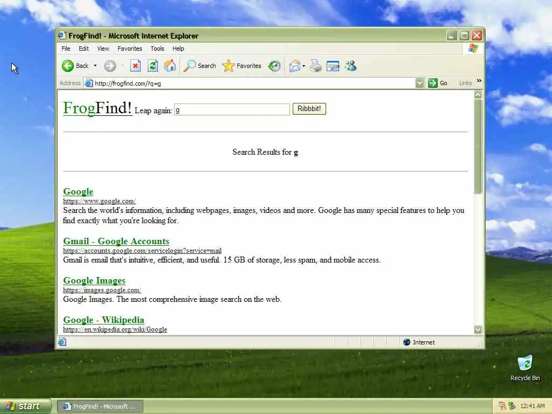Expand the Mail dropdown arrow
Image resolution: width=552 pixels, height=414 pixels.
pyautogui.click(x=304, y=66)
